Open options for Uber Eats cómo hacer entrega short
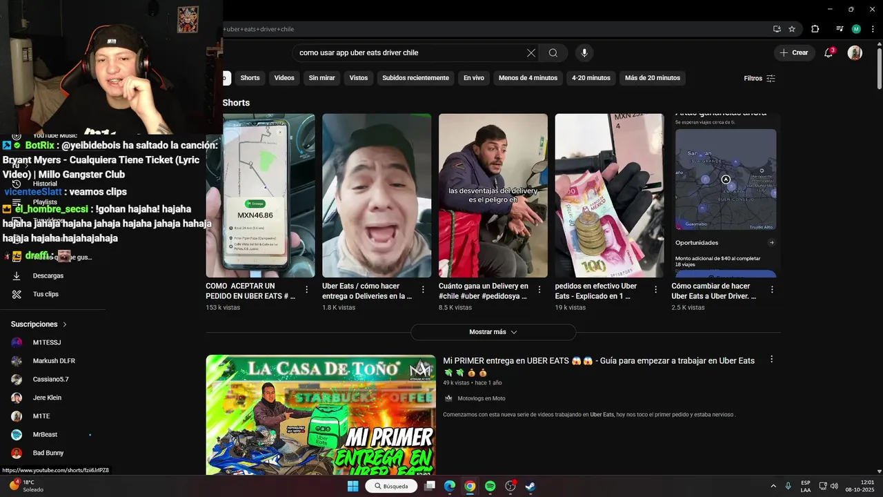This screenshot has height=497, width=883. pos(424,290)
